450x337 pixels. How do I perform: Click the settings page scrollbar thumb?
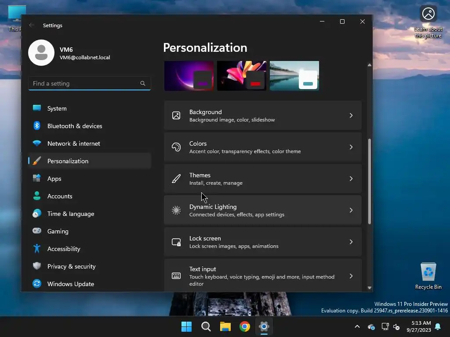[370, 181]
